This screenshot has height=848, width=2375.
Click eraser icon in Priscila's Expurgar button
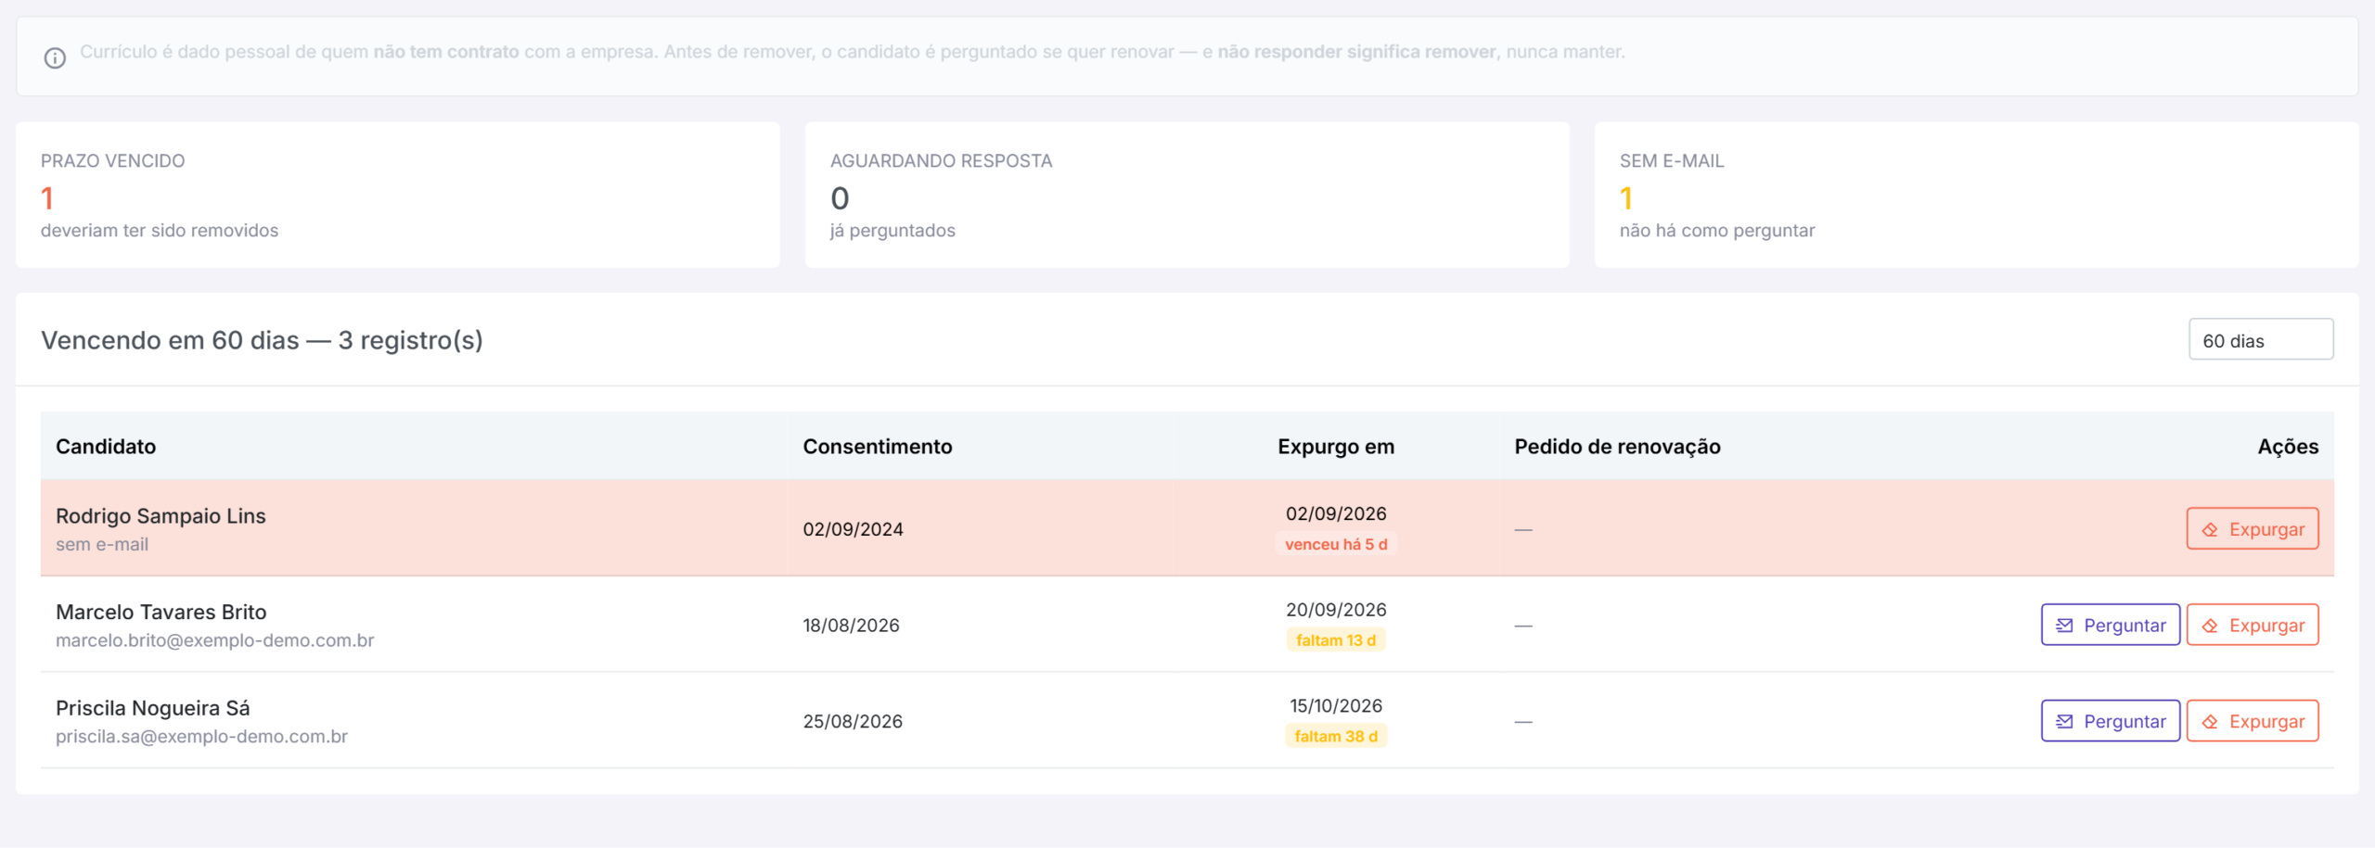(x=2210, y=722)
